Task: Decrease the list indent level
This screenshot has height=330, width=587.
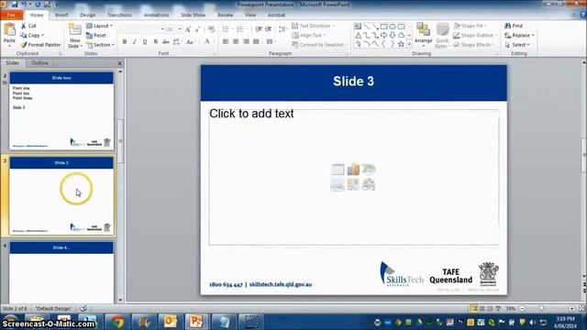Action: (259, 29)
